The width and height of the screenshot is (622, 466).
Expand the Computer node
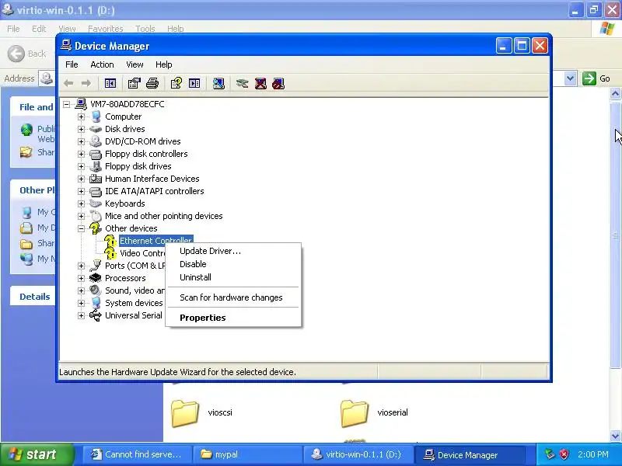coord(82,116)
